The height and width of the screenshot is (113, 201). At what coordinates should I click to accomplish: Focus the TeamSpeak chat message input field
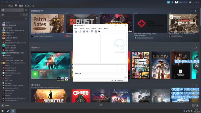99,77
